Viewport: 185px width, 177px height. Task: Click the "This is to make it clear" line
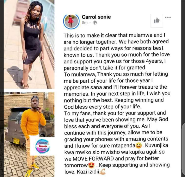pyautogui.click(x=114, y=35)
